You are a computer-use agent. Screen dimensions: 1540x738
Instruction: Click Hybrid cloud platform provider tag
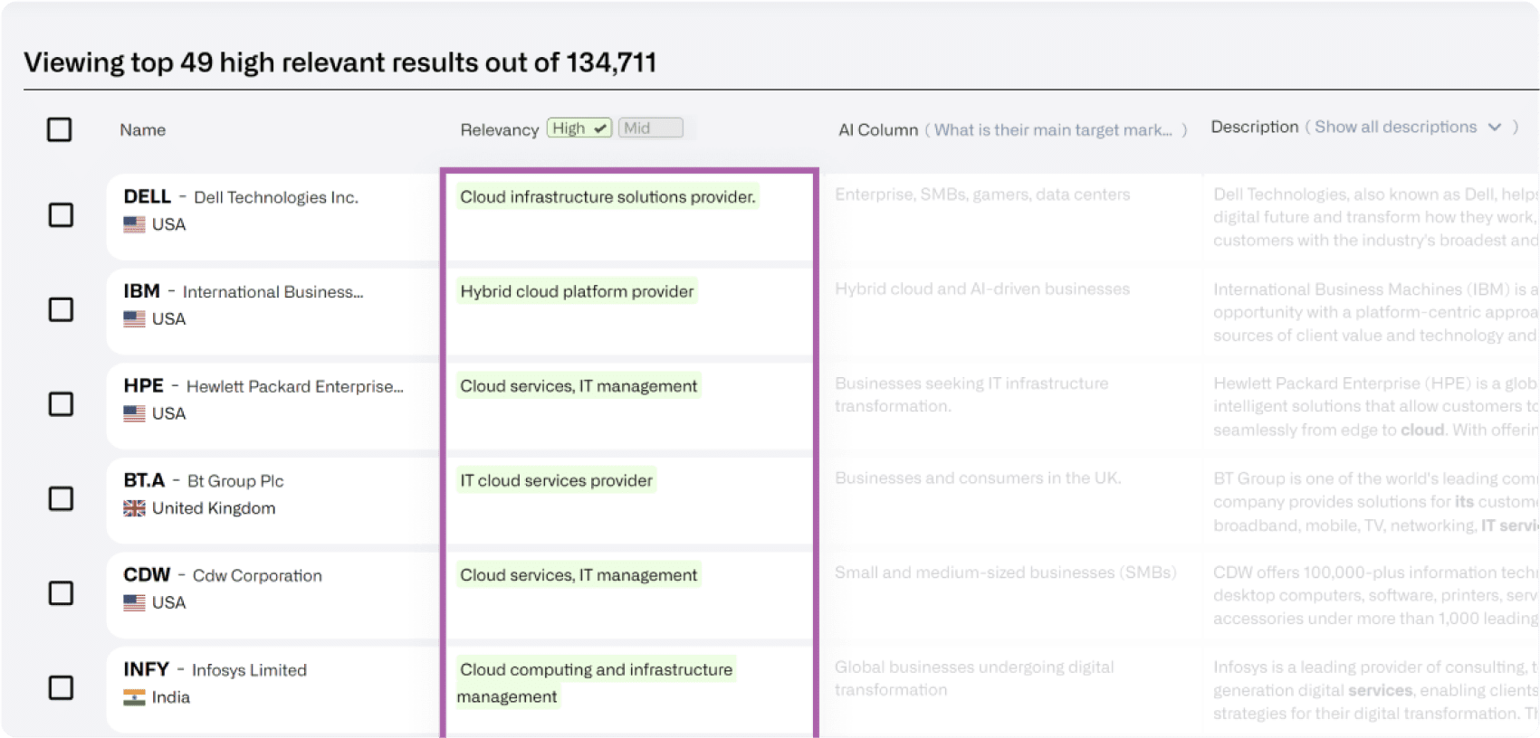pyautogui.click(x=577, y=291)
